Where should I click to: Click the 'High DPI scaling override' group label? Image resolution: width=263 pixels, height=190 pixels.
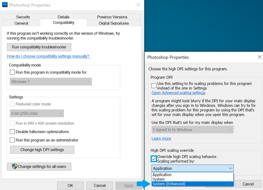click(x=172, y=150)
